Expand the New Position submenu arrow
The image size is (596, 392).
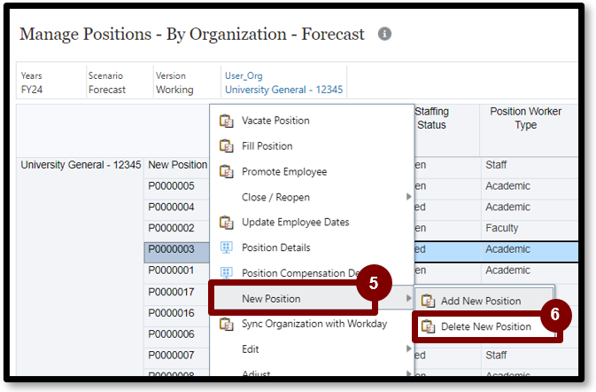tap(408, 299)
